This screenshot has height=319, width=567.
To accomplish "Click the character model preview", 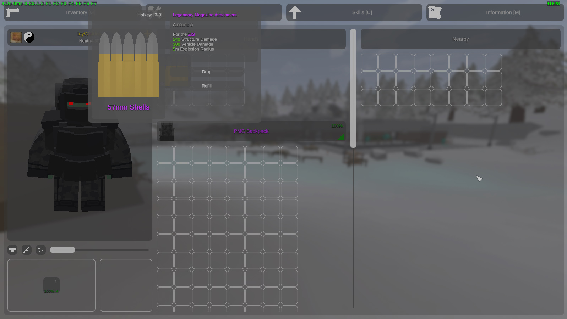I will [80, 145].
